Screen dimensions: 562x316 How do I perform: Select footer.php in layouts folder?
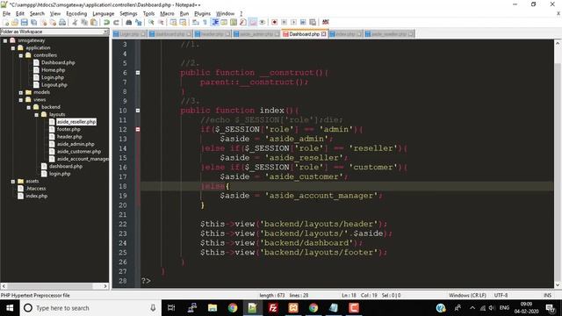[x=68, y=129]
